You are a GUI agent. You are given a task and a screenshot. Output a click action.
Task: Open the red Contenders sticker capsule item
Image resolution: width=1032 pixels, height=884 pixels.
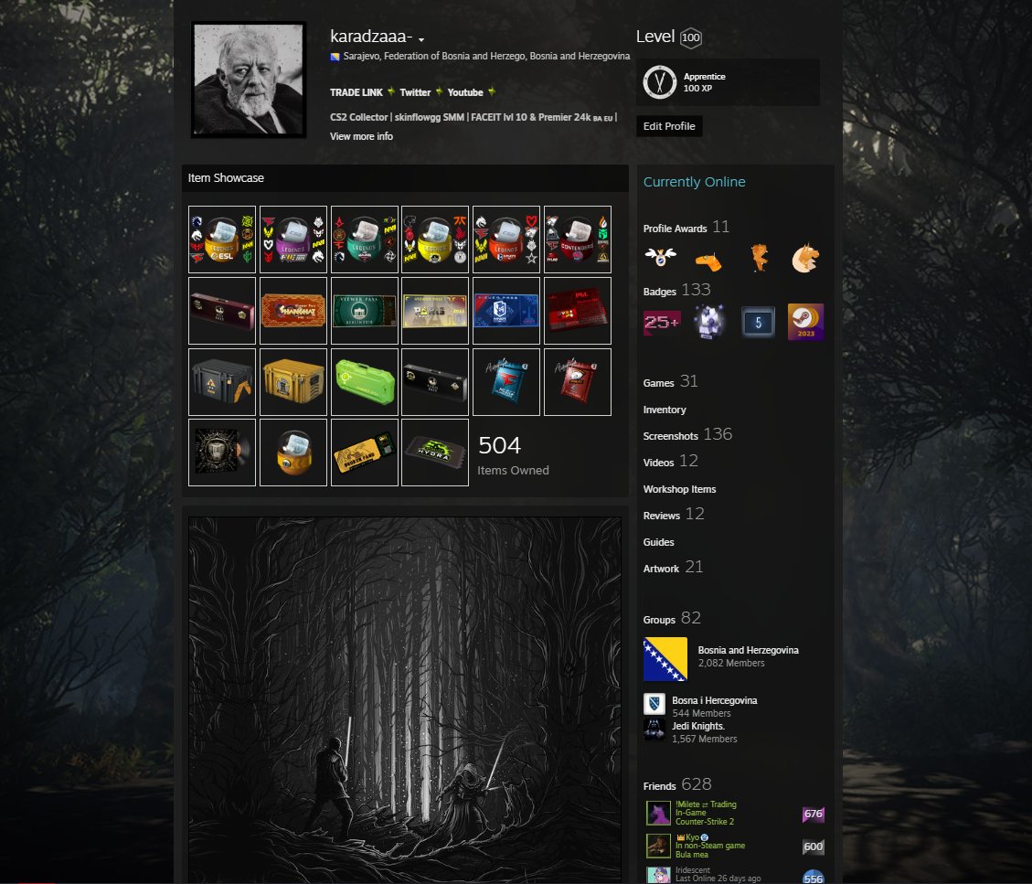coord(577,240)
